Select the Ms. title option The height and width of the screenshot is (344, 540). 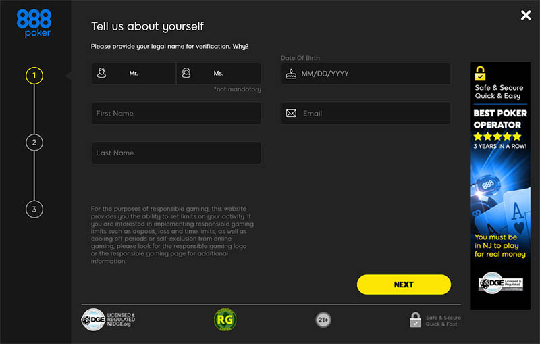coord(219,74)
